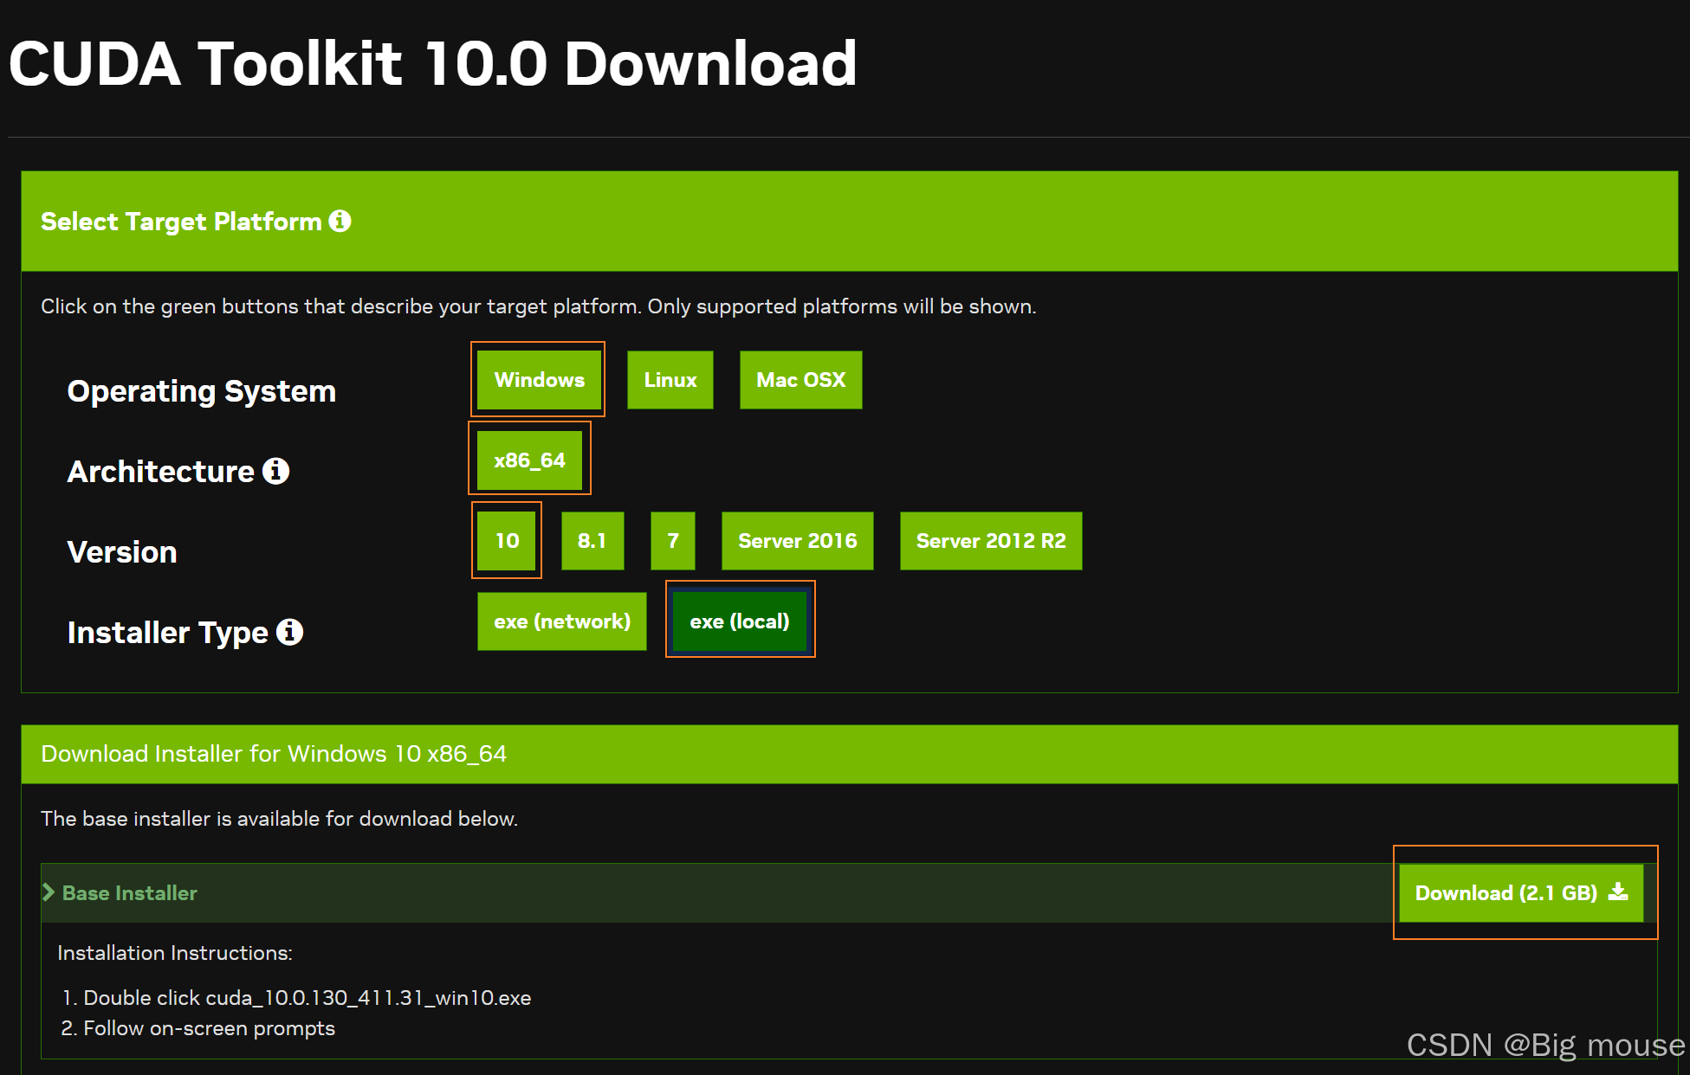This screenshot has height=1075, width=1690.
Task: Pick exe (local) installer type
Action: 740,621
